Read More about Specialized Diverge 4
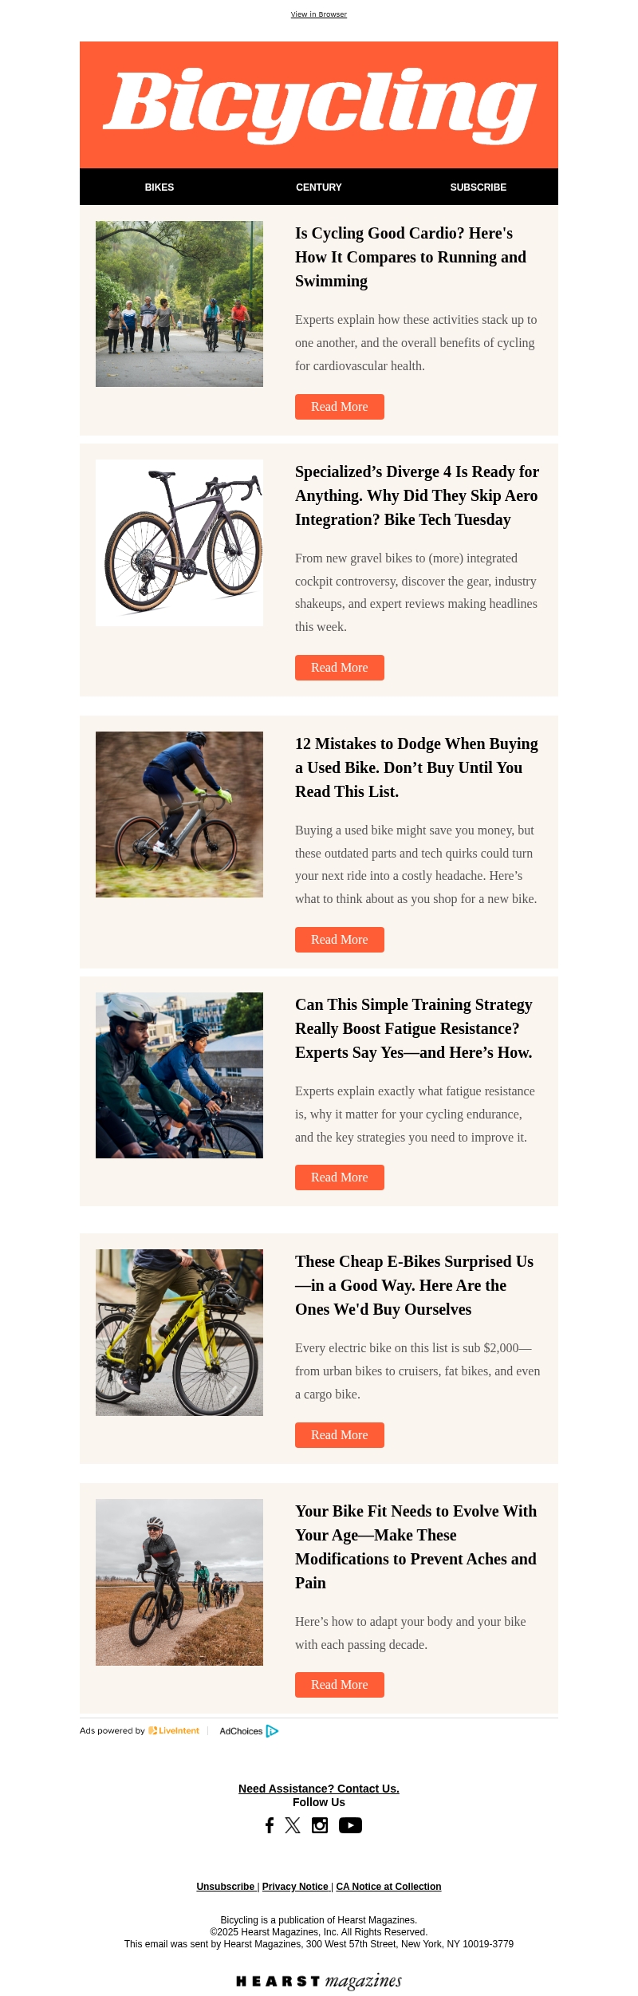 340,668
